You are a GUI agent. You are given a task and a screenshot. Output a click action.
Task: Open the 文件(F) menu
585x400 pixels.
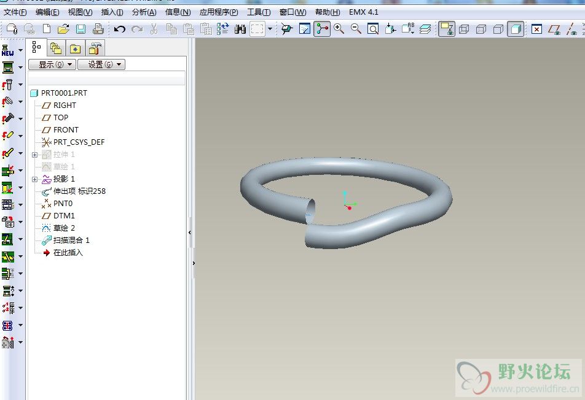point(15,12)
